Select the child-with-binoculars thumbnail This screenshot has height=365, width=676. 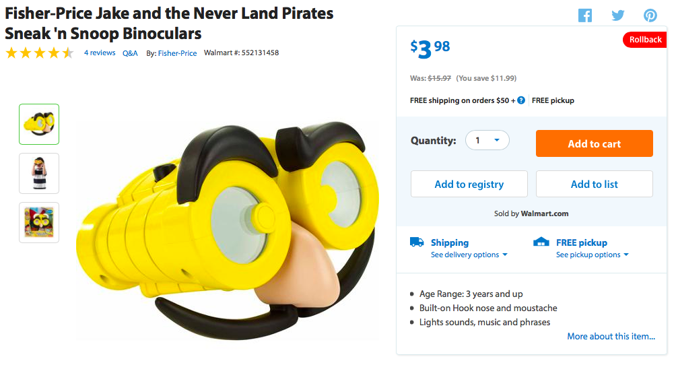pyautogui.click(x=39, y=173)
